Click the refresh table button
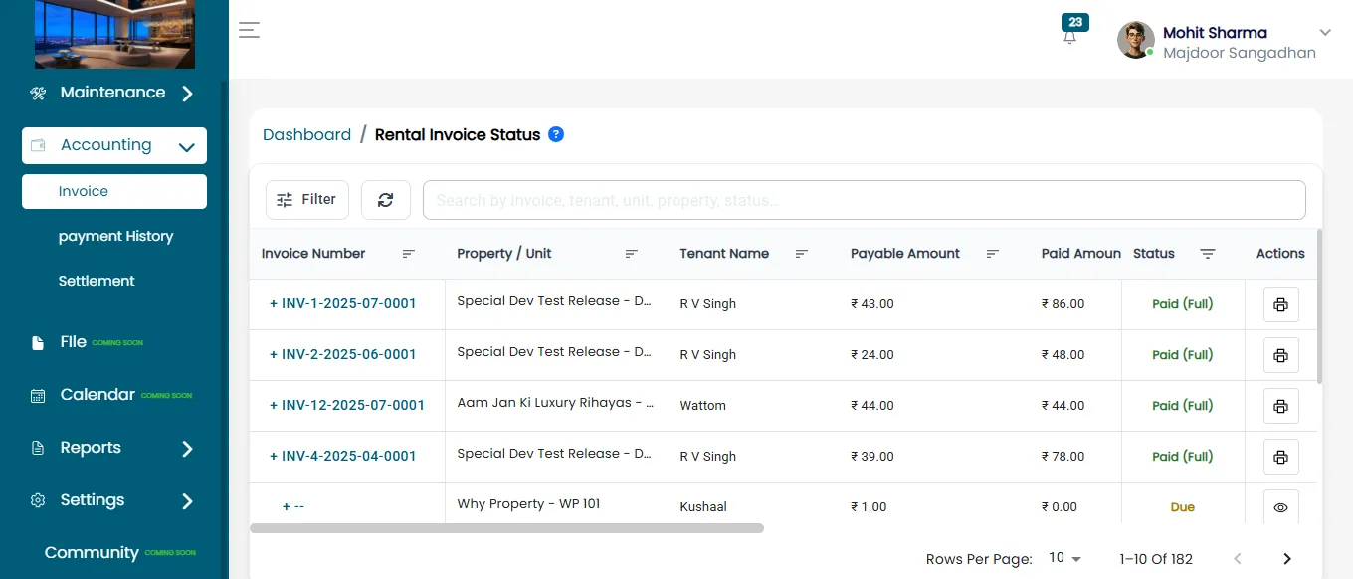Viewport: 1353px width, 579px height. tap(386, 200)
